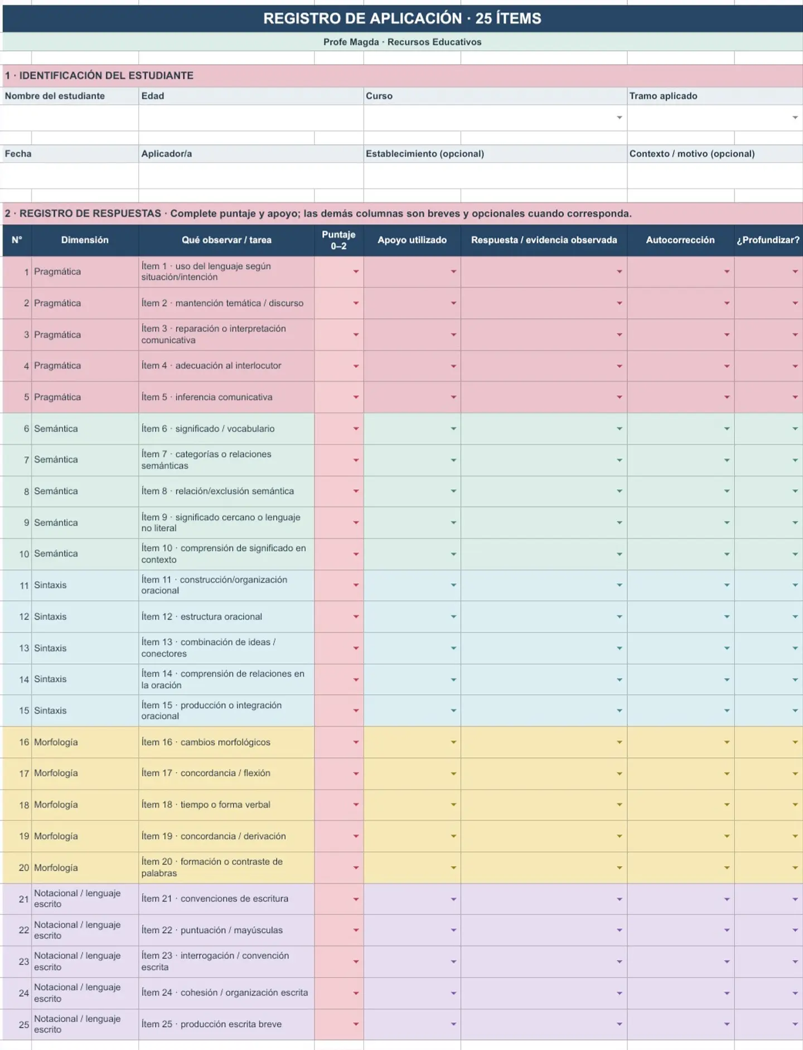
Task: Click 'Ítem 12 · estructura oracional' cell
Action: [226, 617]
